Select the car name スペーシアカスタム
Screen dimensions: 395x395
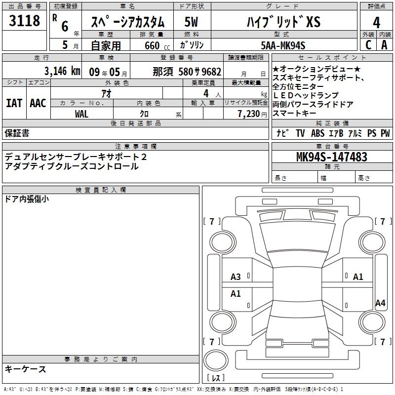click(127, 22)
